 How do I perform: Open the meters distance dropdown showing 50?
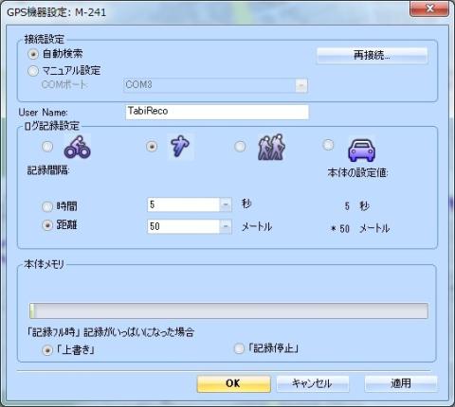pos(226,226)
